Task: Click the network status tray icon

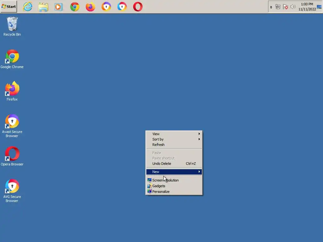Action: pos(278,7)
